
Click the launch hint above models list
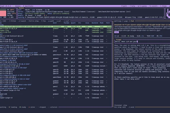coord(22,21)
